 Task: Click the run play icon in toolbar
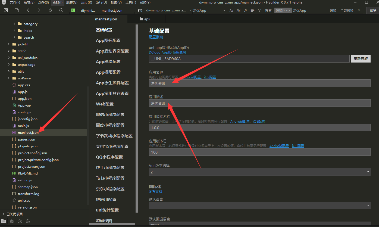click(61, 10)
